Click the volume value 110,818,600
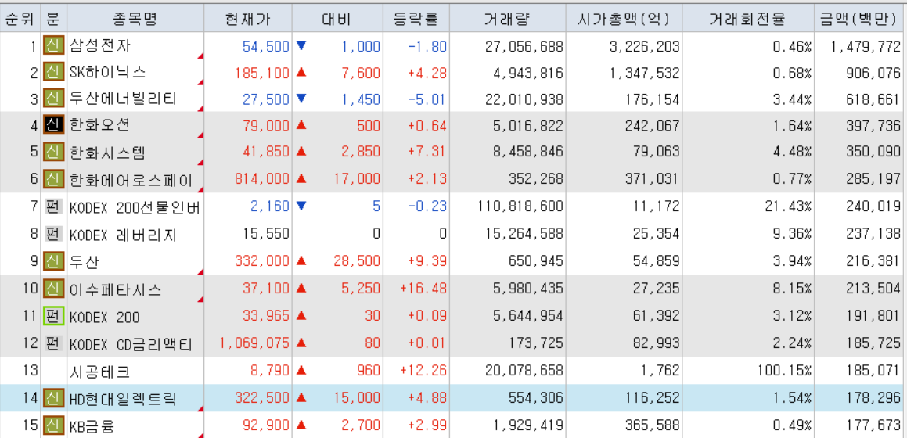This screenshot has width=907, height=438. coord(521,206)
